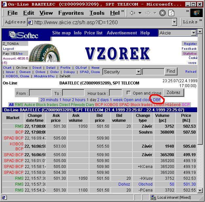Viewport: 205px width, 202px height.
Task: Click the status bar page icon
Action: click(4, 197)
